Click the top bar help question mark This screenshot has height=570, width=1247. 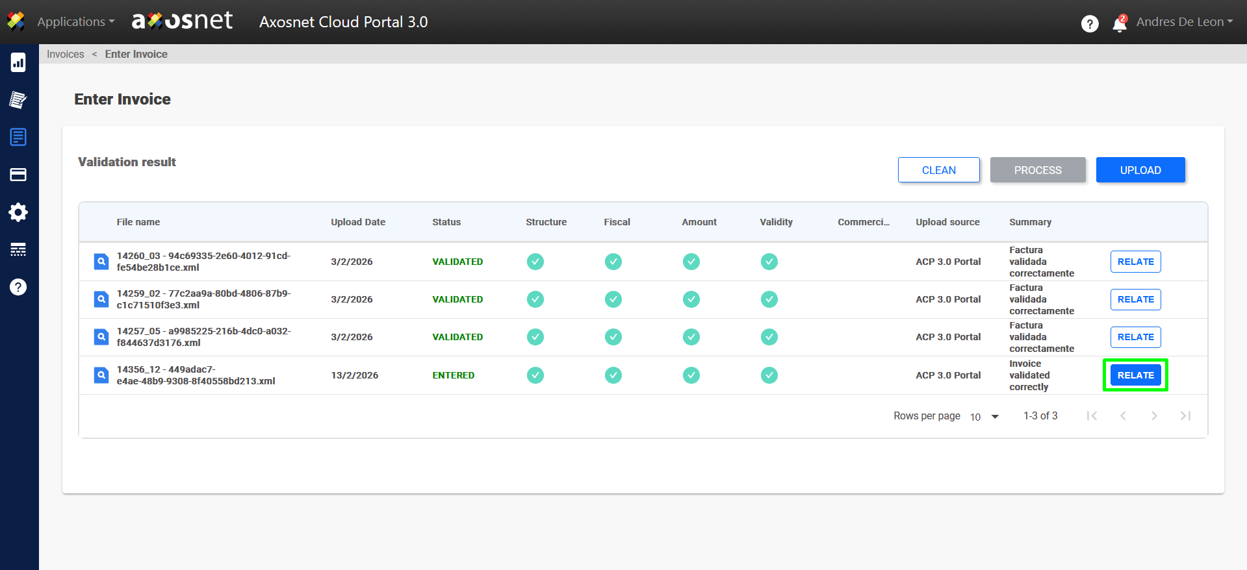pos(1090,24)
